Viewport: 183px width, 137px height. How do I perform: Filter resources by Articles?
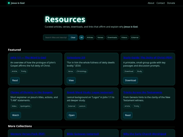[x=90, y=38]
